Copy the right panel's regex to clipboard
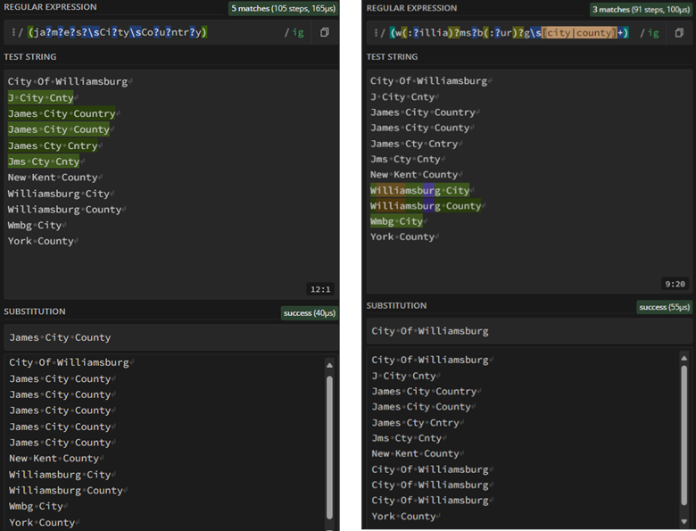This screenshot has width=696, height=531. [679, 33]
